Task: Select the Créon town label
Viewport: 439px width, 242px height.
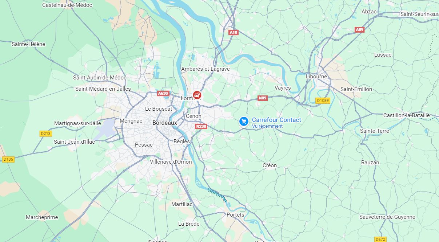Action: [x=270, y=165]
